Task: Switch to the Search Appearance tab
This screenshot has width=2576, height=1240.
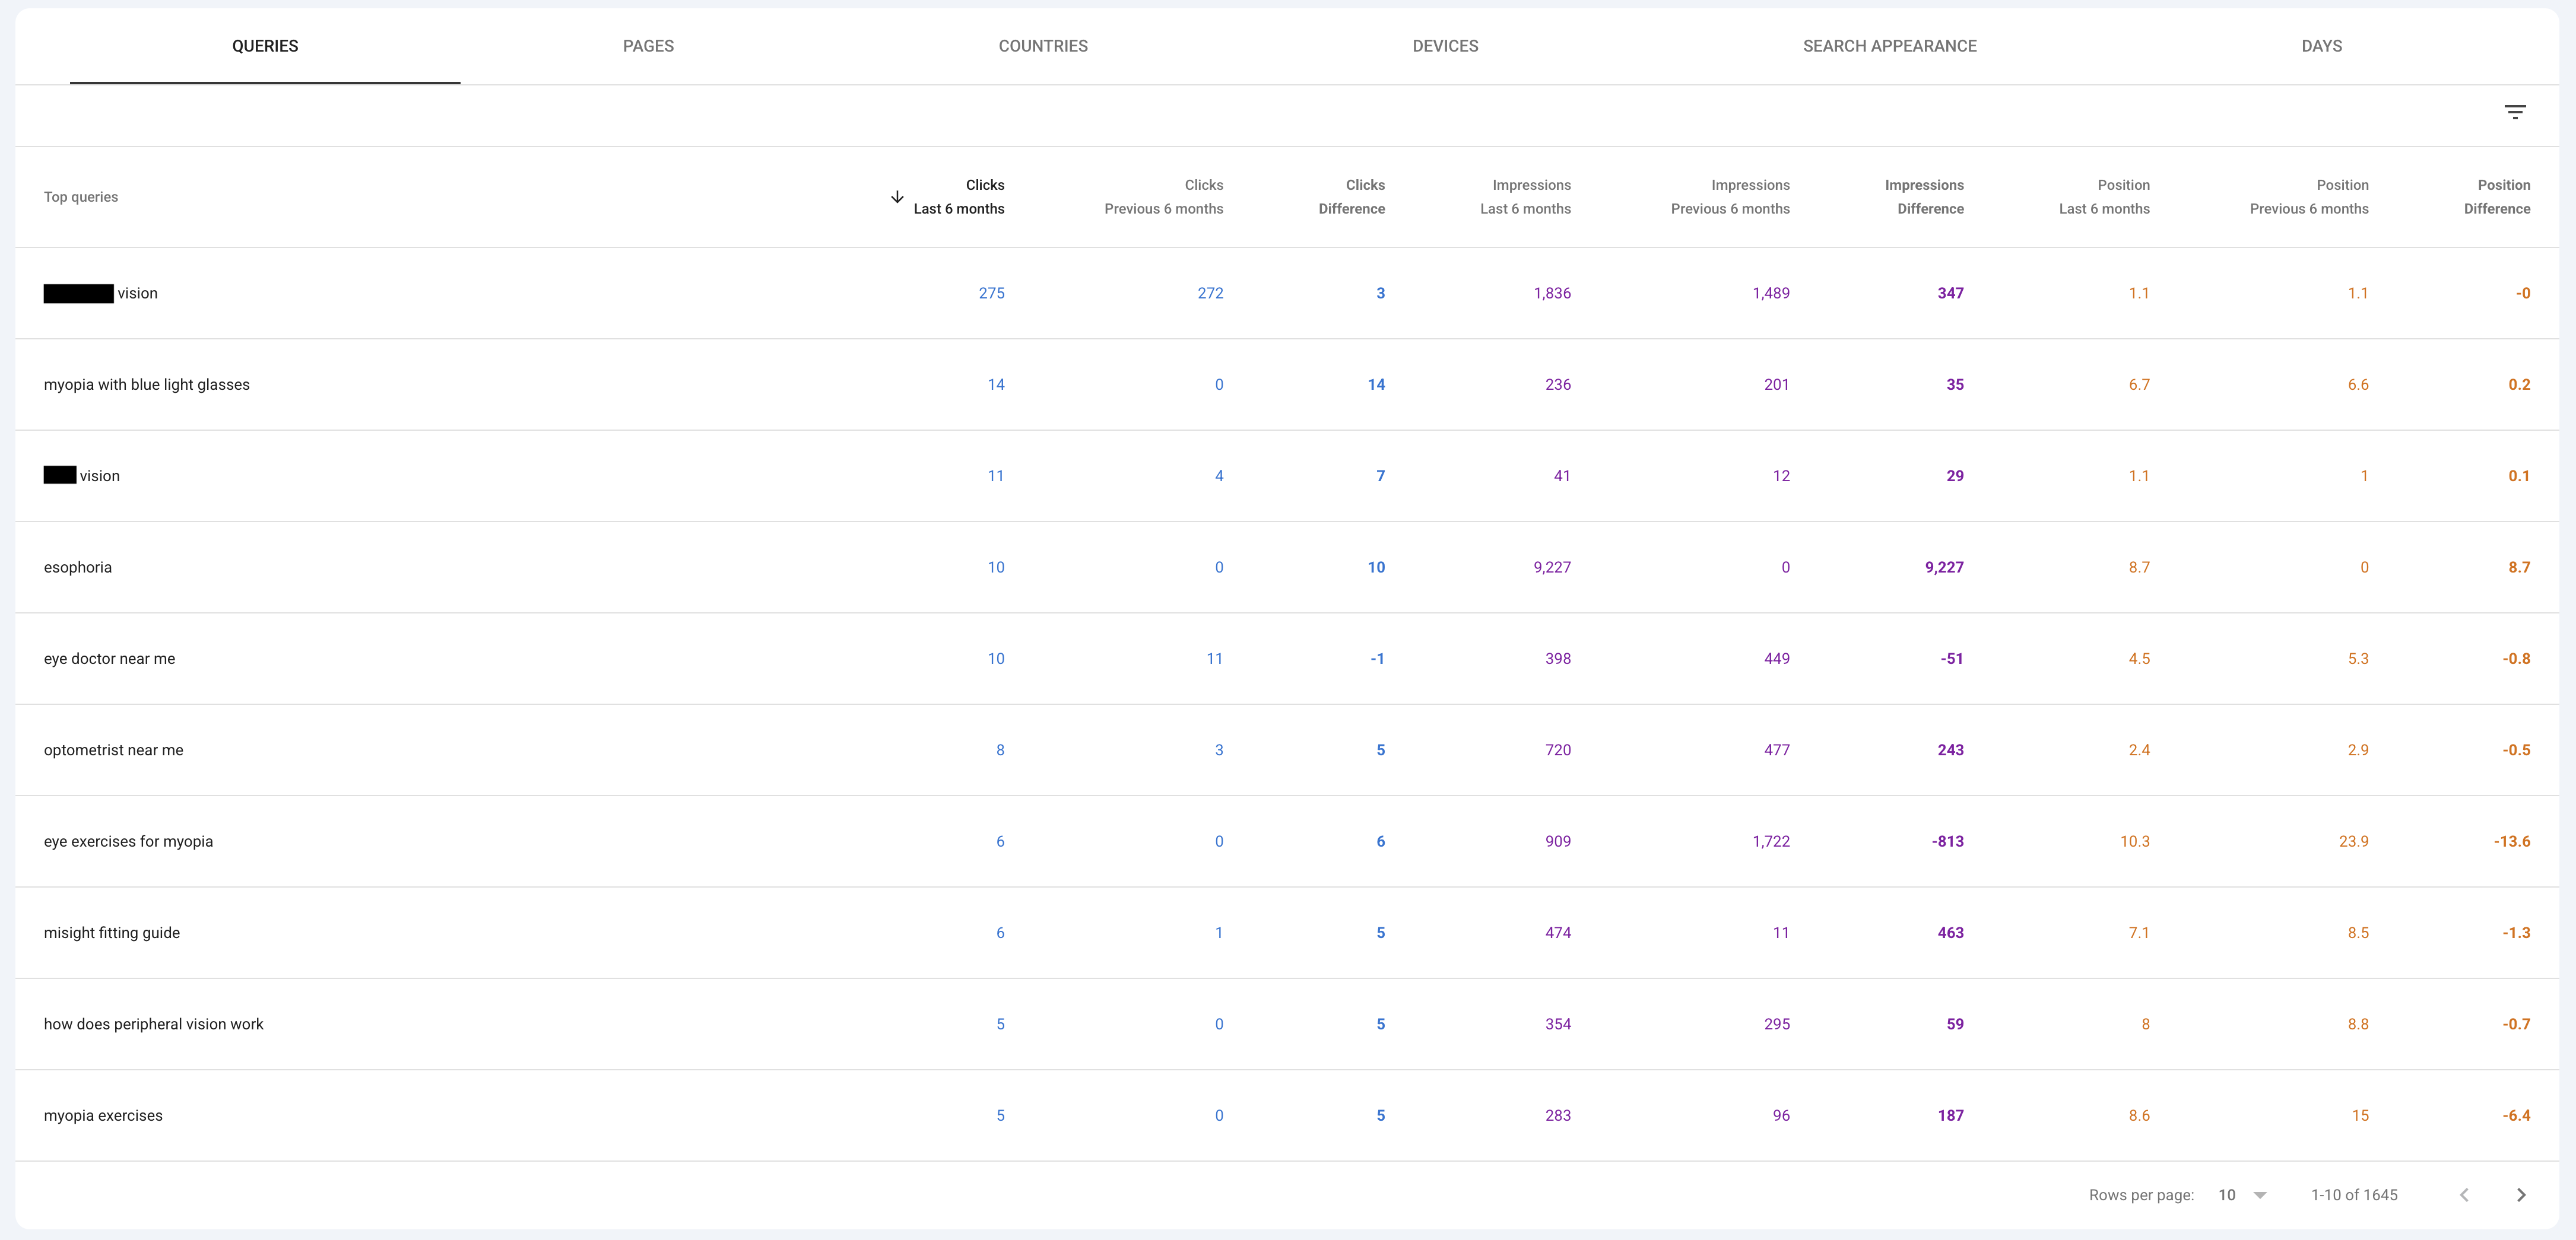Action: pyautogui.click(x=1889, y=46)
